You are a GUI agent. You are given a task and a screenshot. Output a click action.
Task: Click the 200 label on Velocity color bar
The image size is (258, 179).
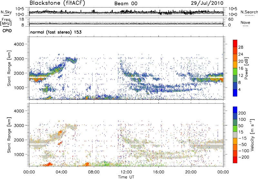pos(242,113)
